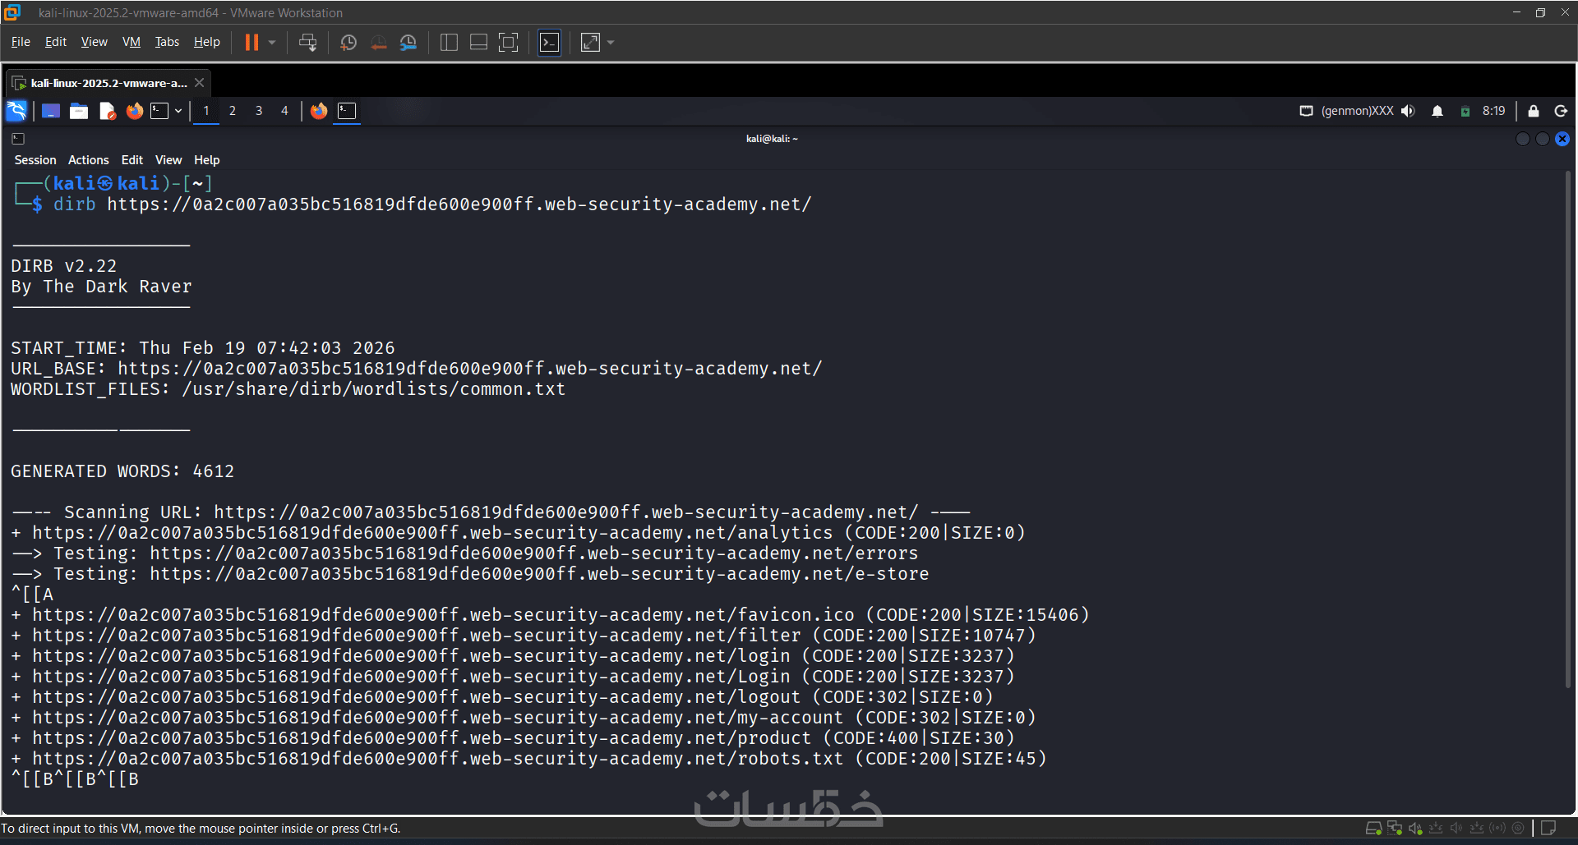Switch to workspace 1
The height and width of the screenshot is (845, 1578).
206,111
